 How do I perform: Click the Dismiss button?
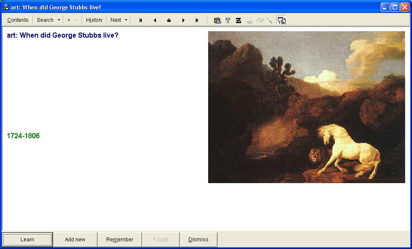(x=198, y=240)
